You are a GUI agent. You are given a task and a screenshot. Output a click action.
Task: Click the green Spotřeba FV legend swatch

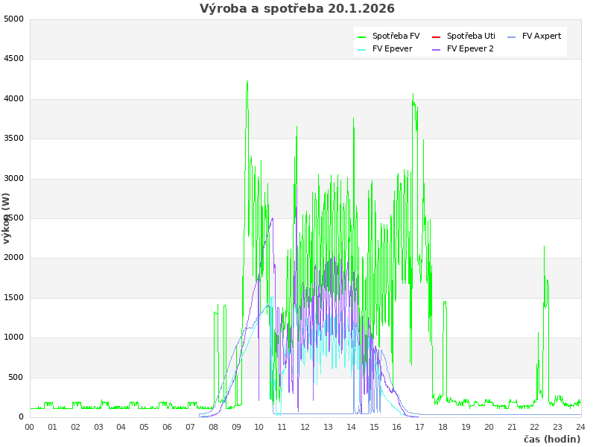(x=362, y=37)
